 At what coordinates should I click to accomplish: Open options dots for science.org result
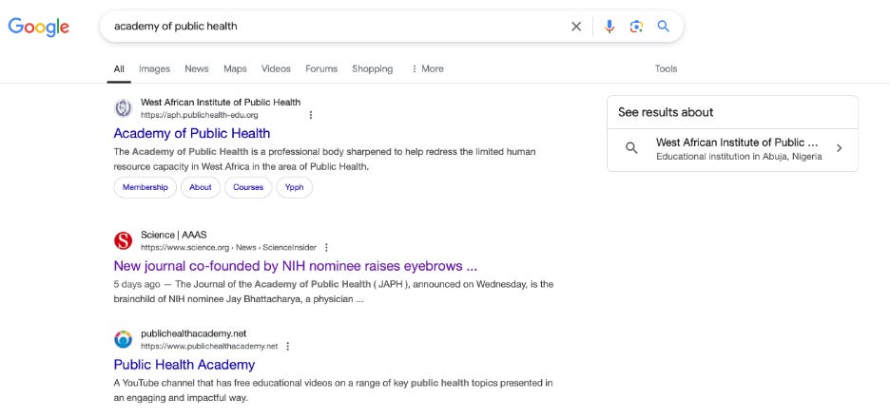point(326,248)
